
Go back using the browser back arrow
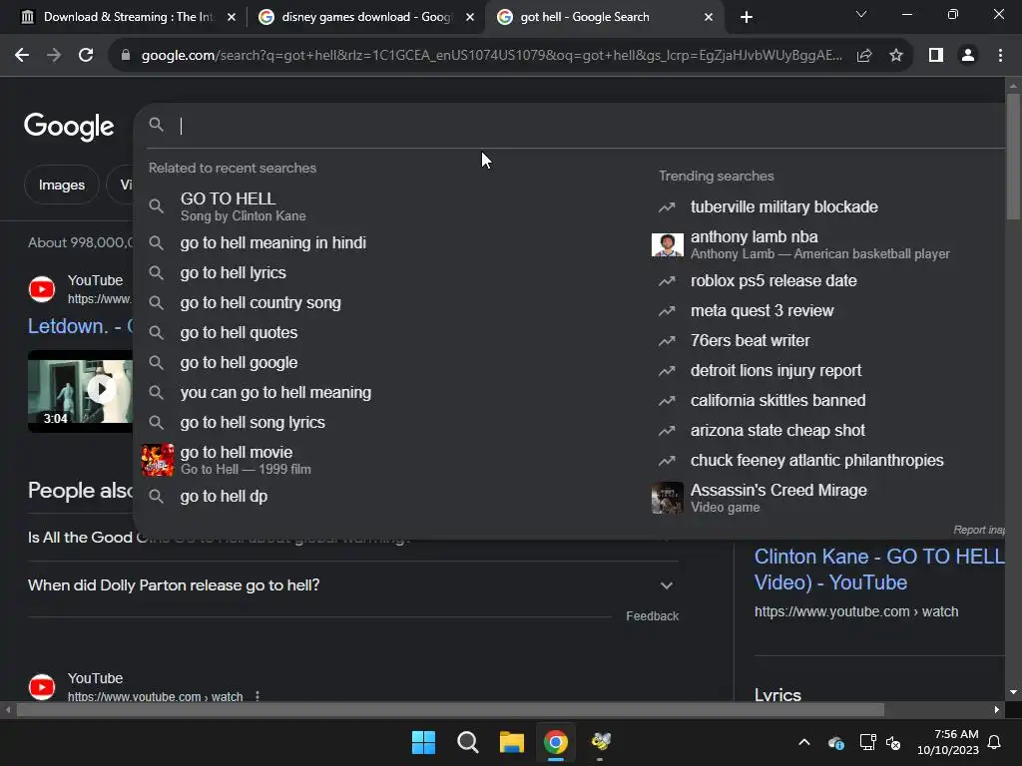pyautogui.click(x=22, y=56)
